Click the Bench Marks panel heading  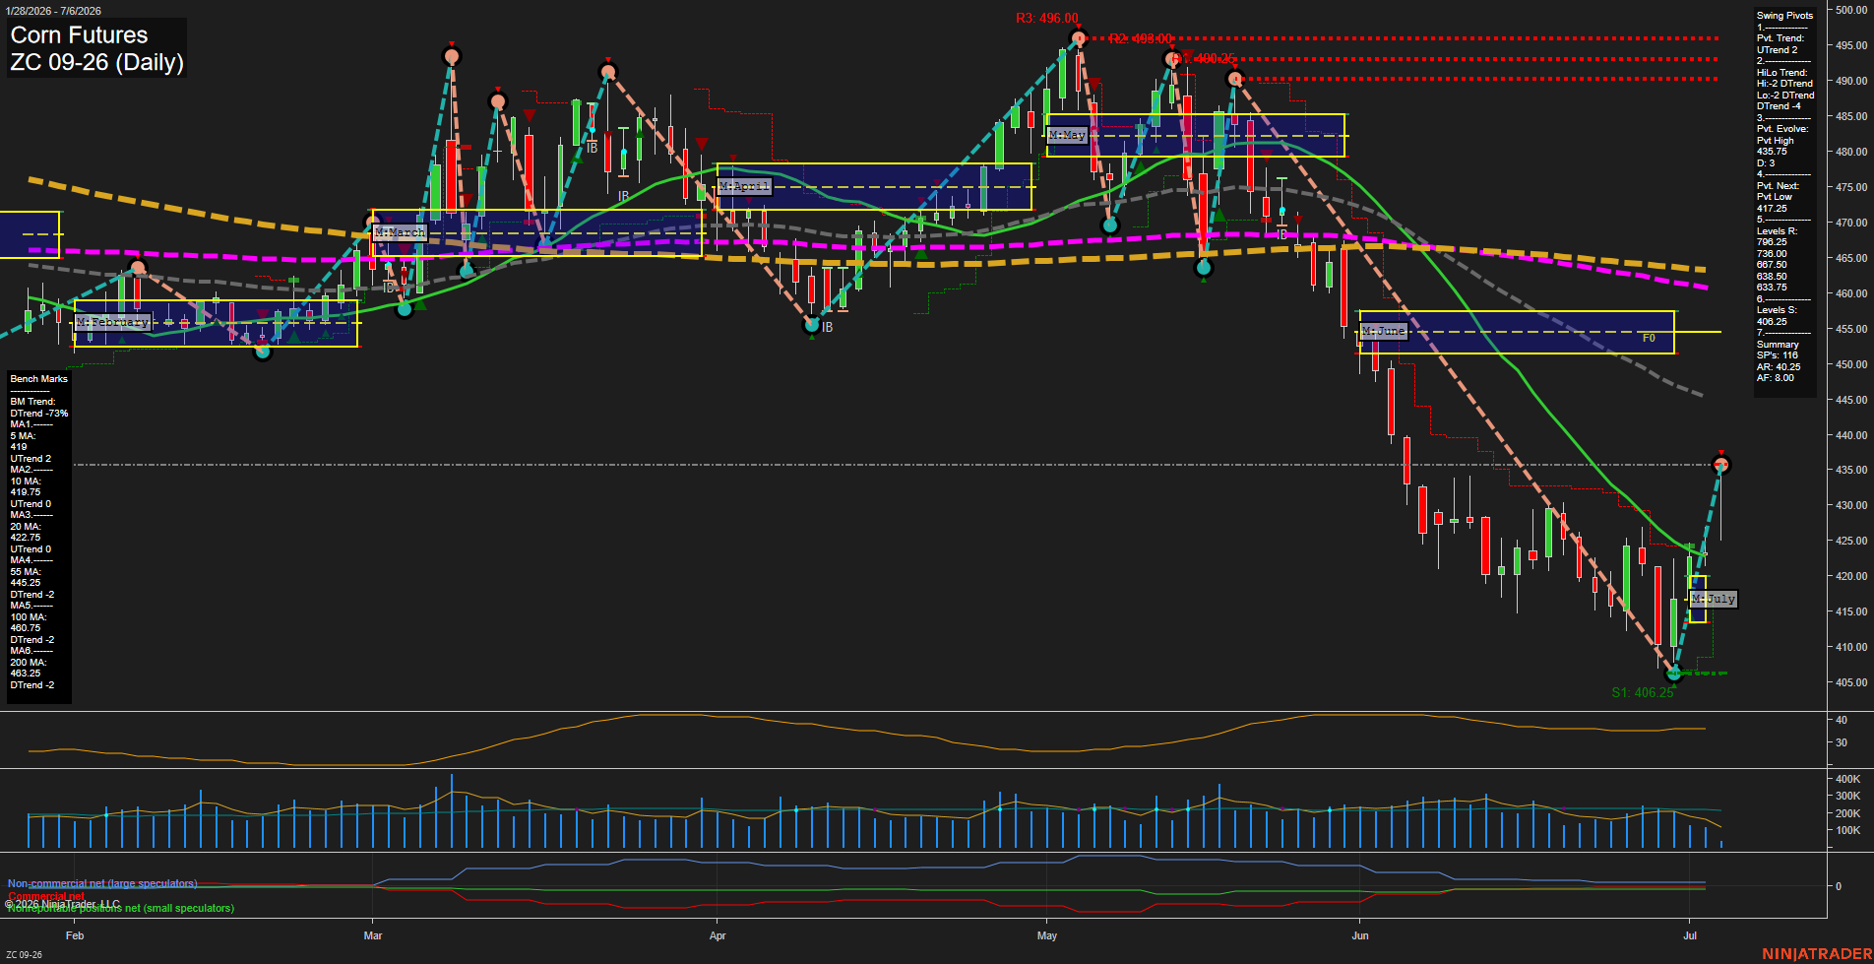pos(39,379)
